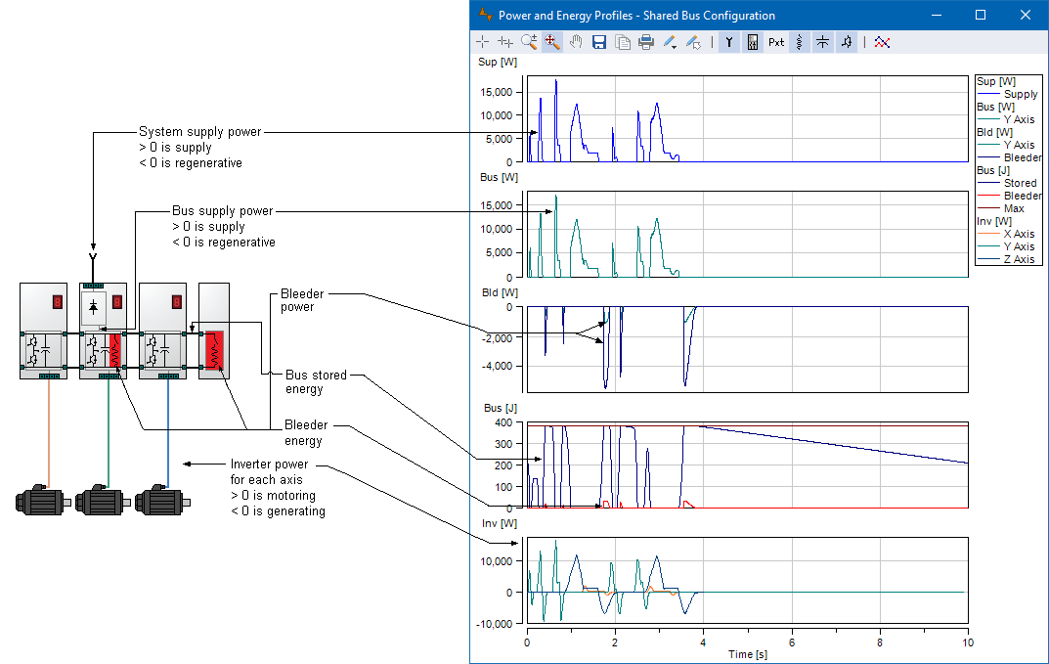The width and height of the screenshot is (1049, 664).
Task: Click the red and blue line chart icon
Action: 882,42
